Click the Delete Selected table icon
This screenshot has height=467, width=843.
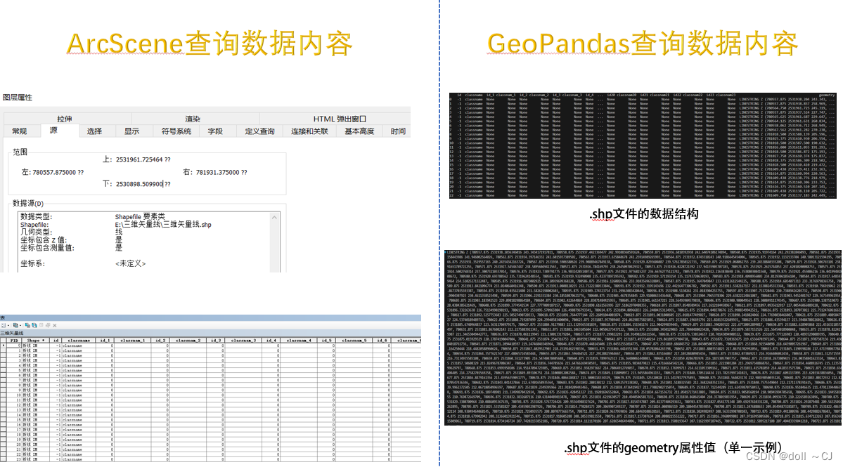(54, 325)
